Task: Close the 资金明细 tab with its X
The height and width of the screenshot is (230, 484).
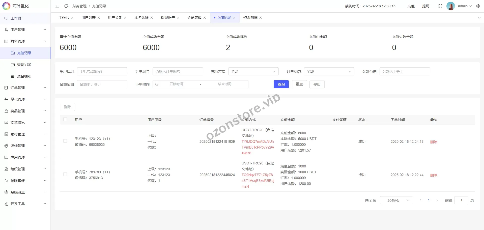Action: (261, 18)
